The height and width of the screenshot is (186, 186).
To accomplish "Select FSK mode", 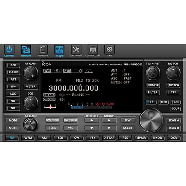I will pos(93,138).
